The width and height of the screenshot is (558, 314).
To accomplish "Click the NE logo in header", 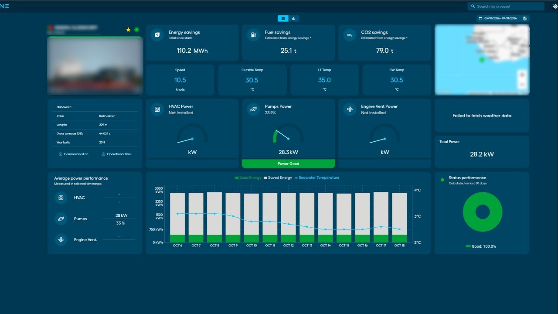I will (5, 6).
